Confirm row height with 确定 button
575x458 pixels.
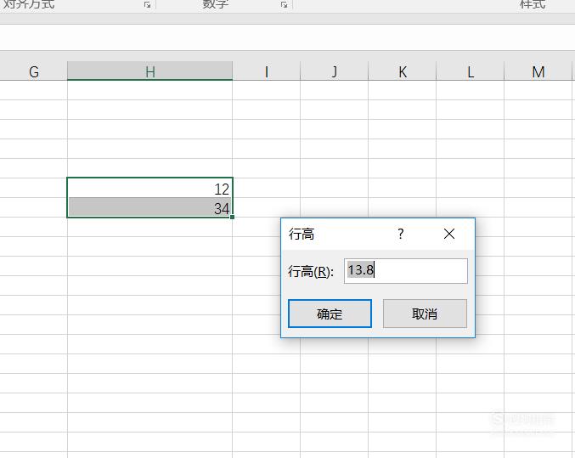[x=330, y=314]
